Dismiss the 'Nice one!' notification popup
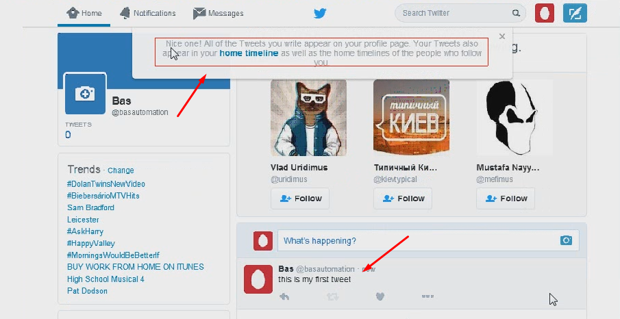The height and width of the screenshot is (319, 620). 502,36
